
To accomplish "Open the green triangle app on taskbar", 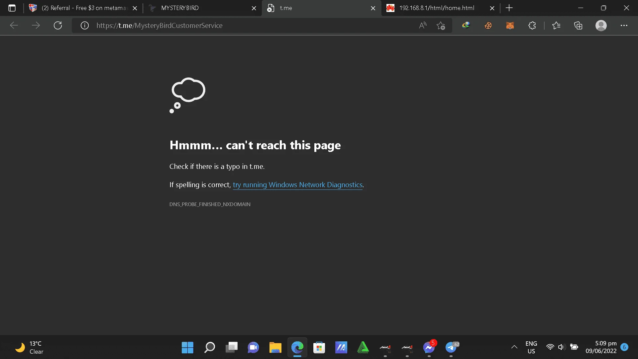I will 363,348.
